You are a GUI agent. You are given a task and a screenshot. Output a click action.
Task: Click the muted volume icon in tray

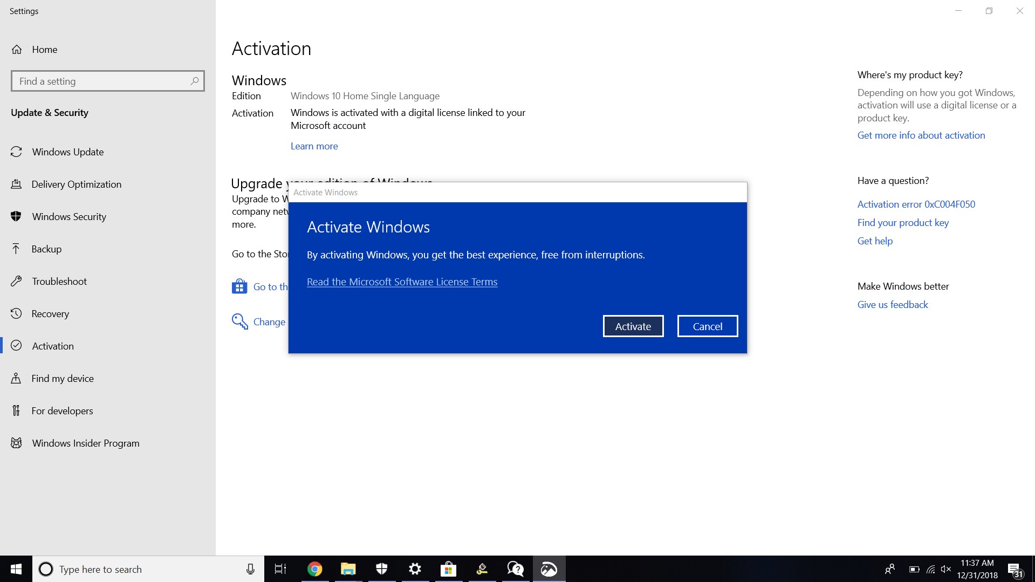(946, 569)
